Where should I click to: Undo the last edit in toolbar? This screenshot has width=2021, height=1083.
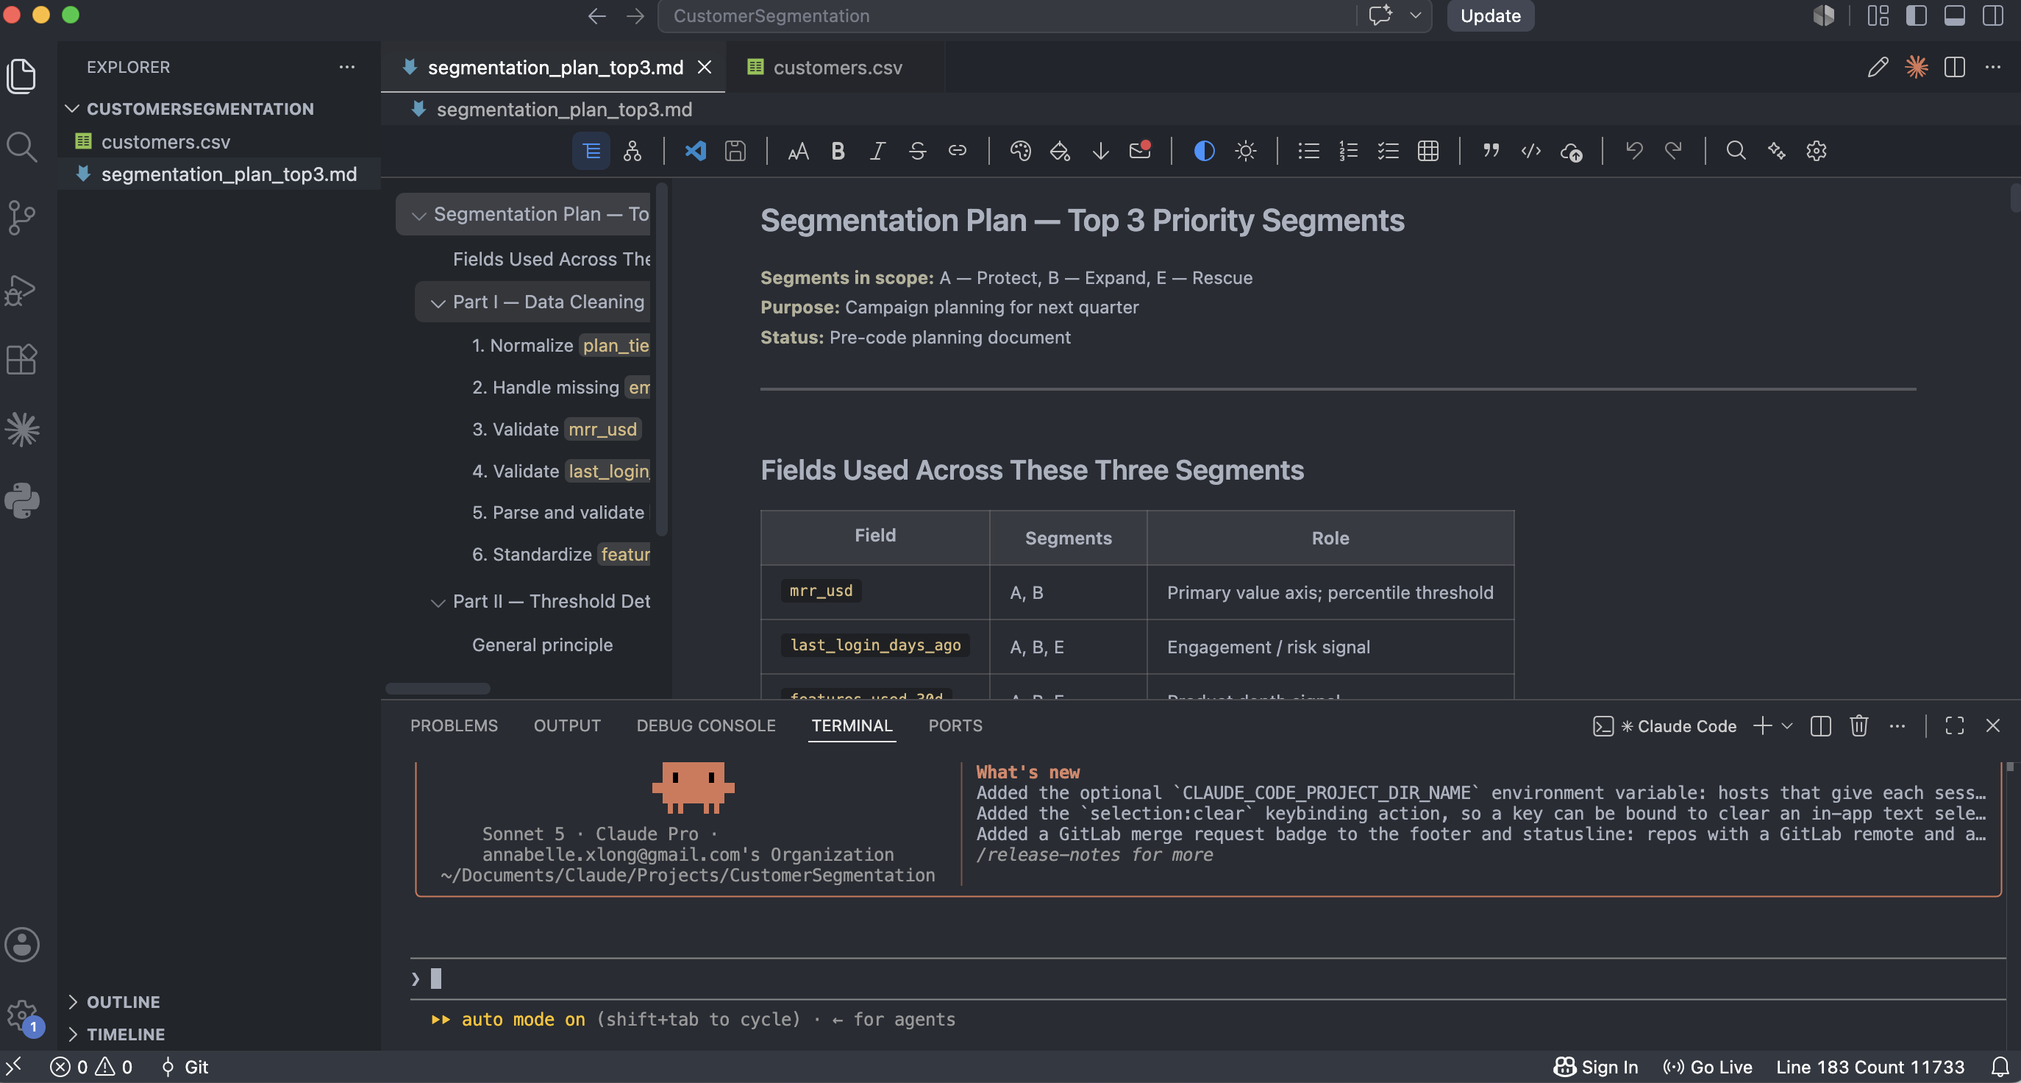(x=1634, y=151)
